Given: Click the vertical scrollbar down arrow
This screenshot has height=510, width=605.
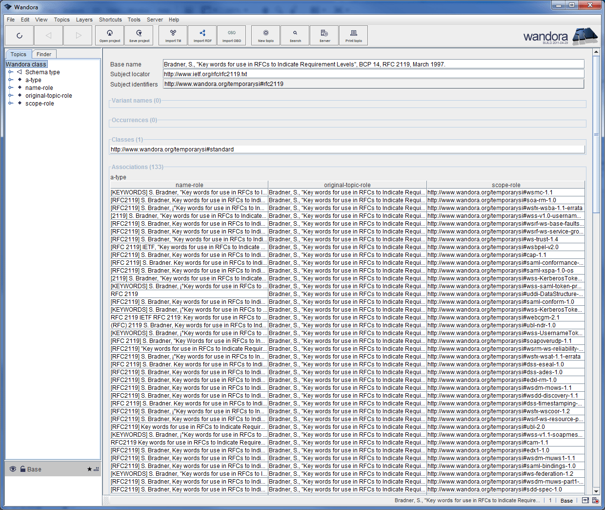Looking at the screenshot, I should pos(596,491).
